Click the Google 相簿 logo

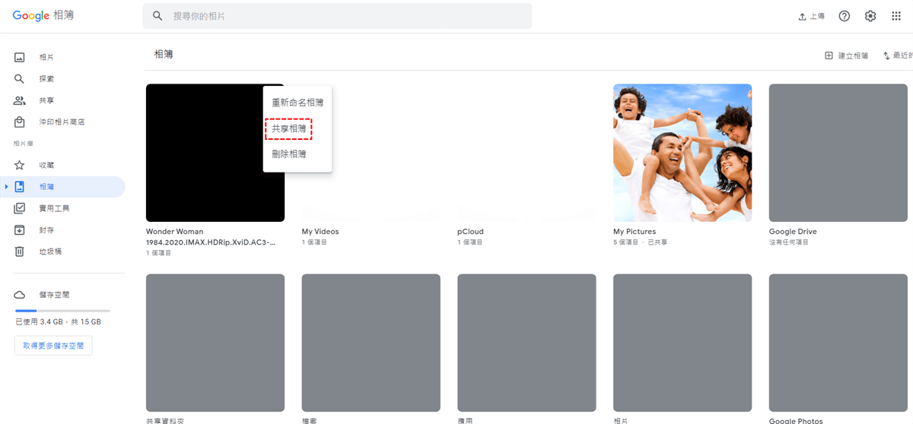coord(43,15)
